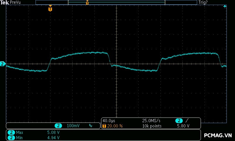
Task: Click the Tek logo
Action: (x=5, y=2)
